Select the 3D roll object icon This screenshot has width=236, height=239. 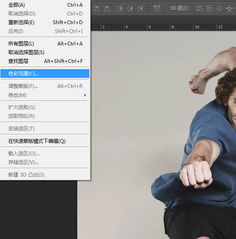pos(209,8)
